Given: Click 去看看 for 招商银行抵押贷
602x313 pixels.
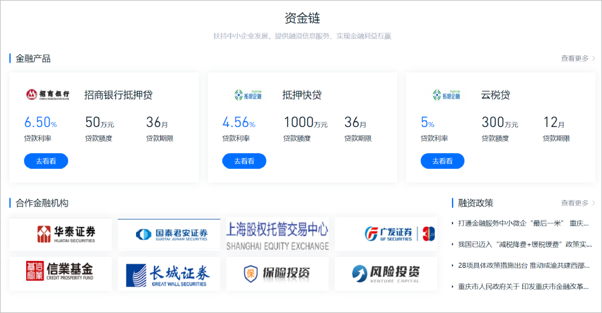Looking at the screenshot, I should point(46,161).
